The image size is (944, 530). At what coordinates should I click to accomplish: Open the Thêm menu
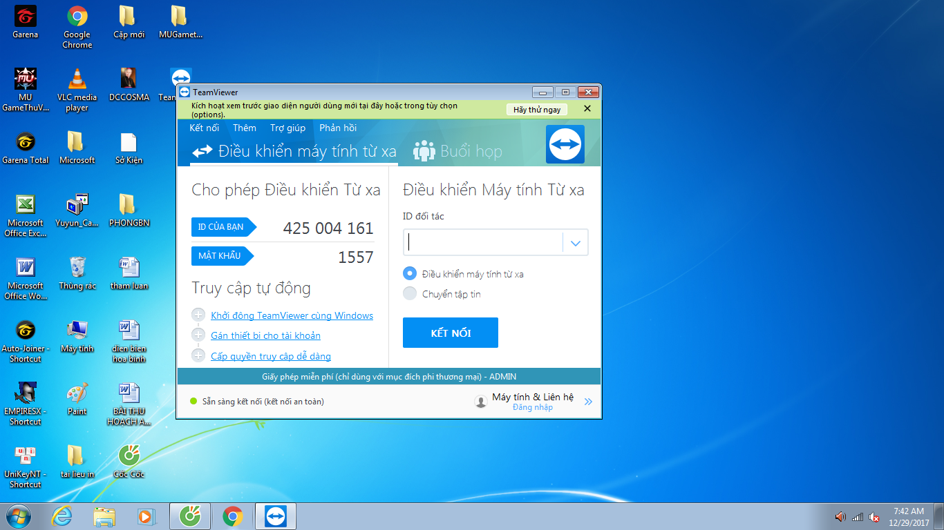tap(245, 128)
